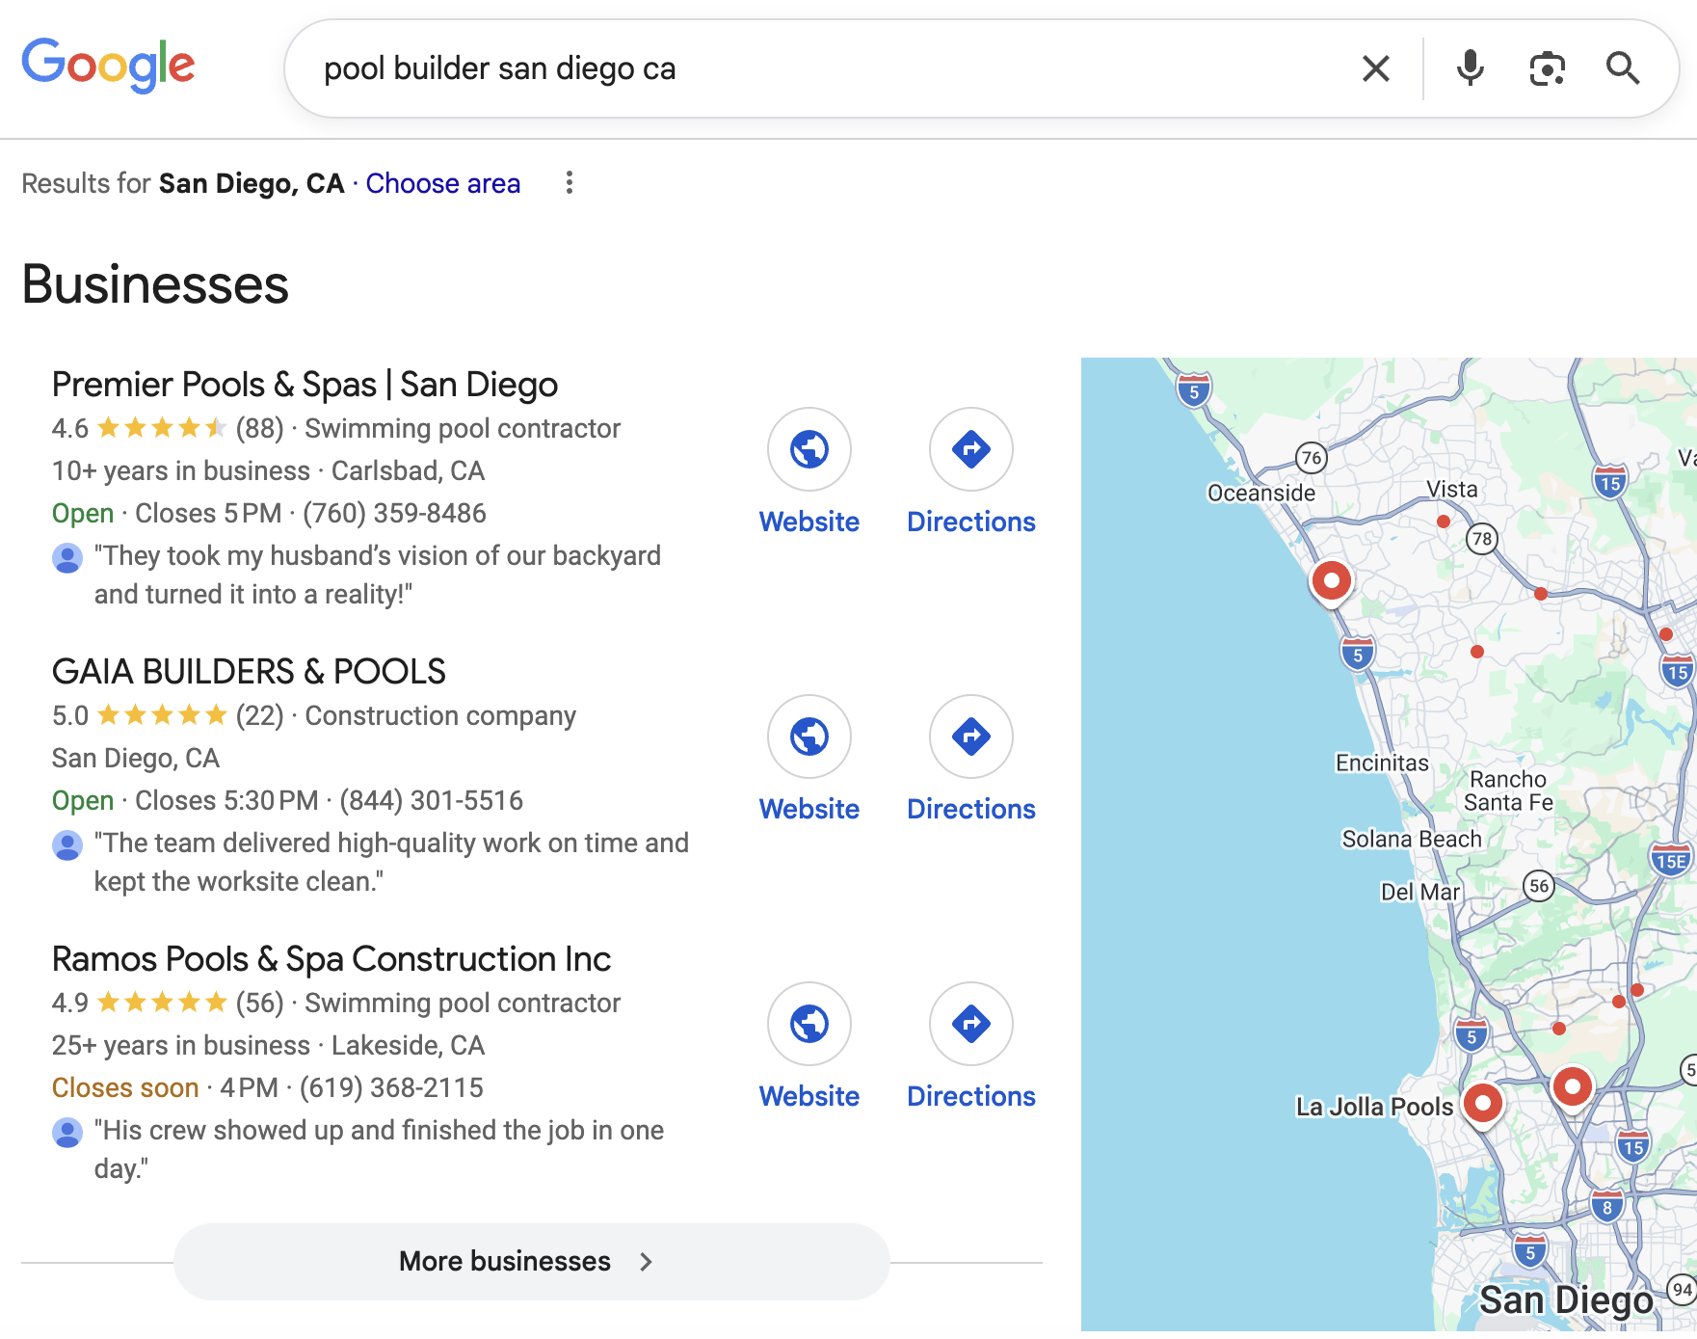The image size is (1697, 1339).
Task: Click the Google logo to go home
Action: 108,65
